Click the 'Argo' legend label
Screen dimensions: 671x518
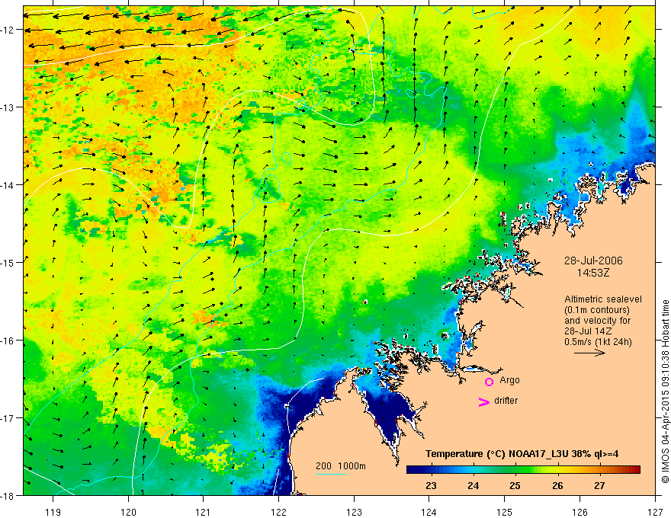click(x=509, y=380)
